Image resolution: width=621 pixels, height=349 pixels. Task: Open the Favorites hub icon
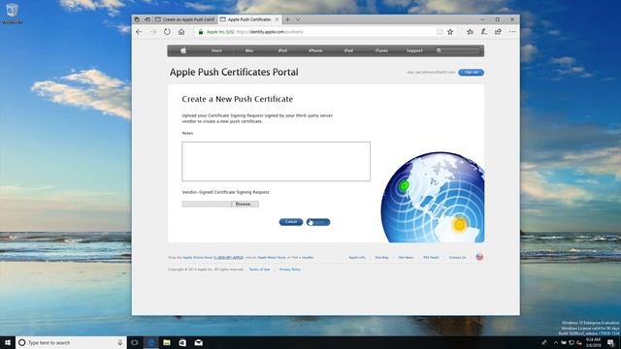pyautogui.click(x=470, y=32)
